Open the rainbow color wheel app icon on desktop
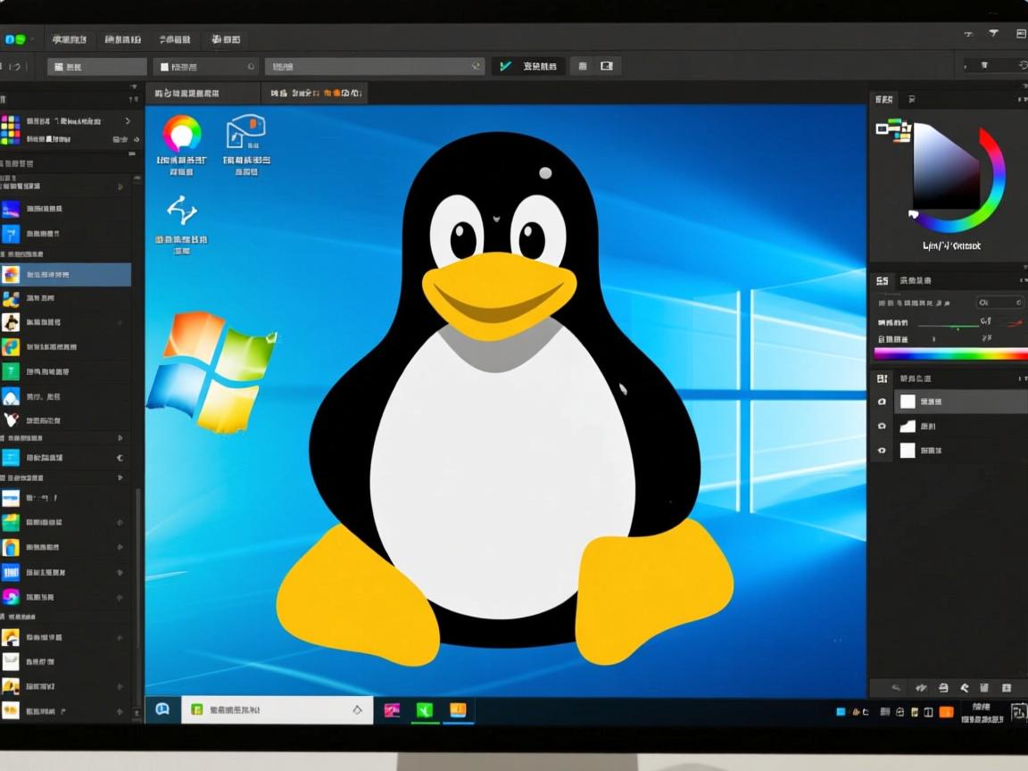1028x771 pixels. tap(181, 134)
